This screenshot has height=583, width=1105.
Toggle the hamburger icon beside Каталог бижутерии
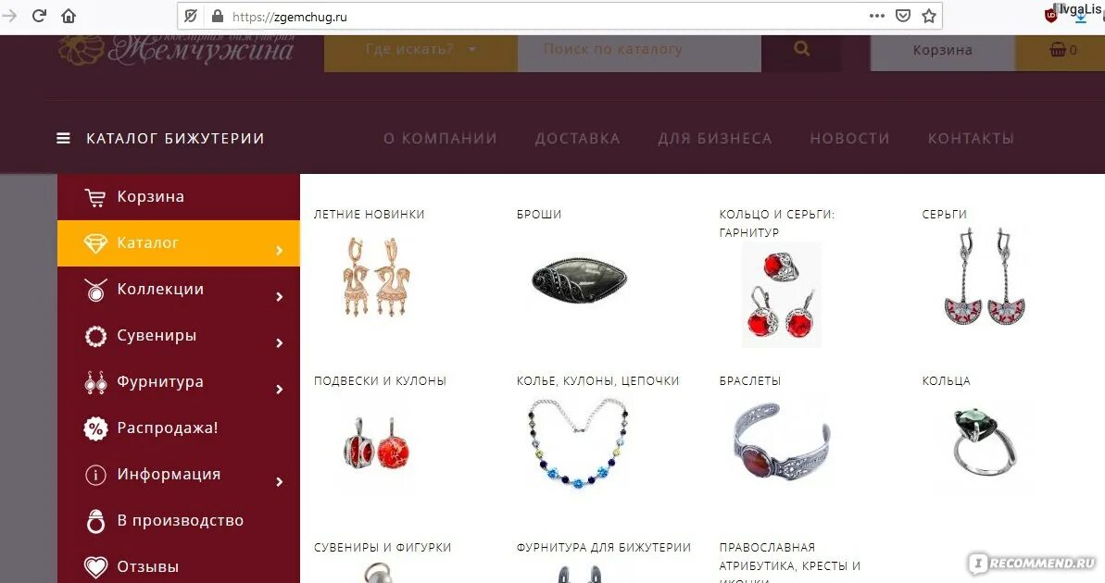(63, 139)
